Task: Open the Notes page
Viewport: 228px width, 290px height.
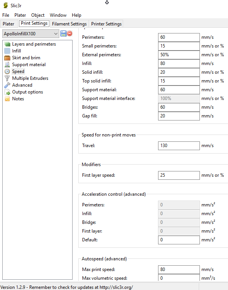Action: point(18,99)
